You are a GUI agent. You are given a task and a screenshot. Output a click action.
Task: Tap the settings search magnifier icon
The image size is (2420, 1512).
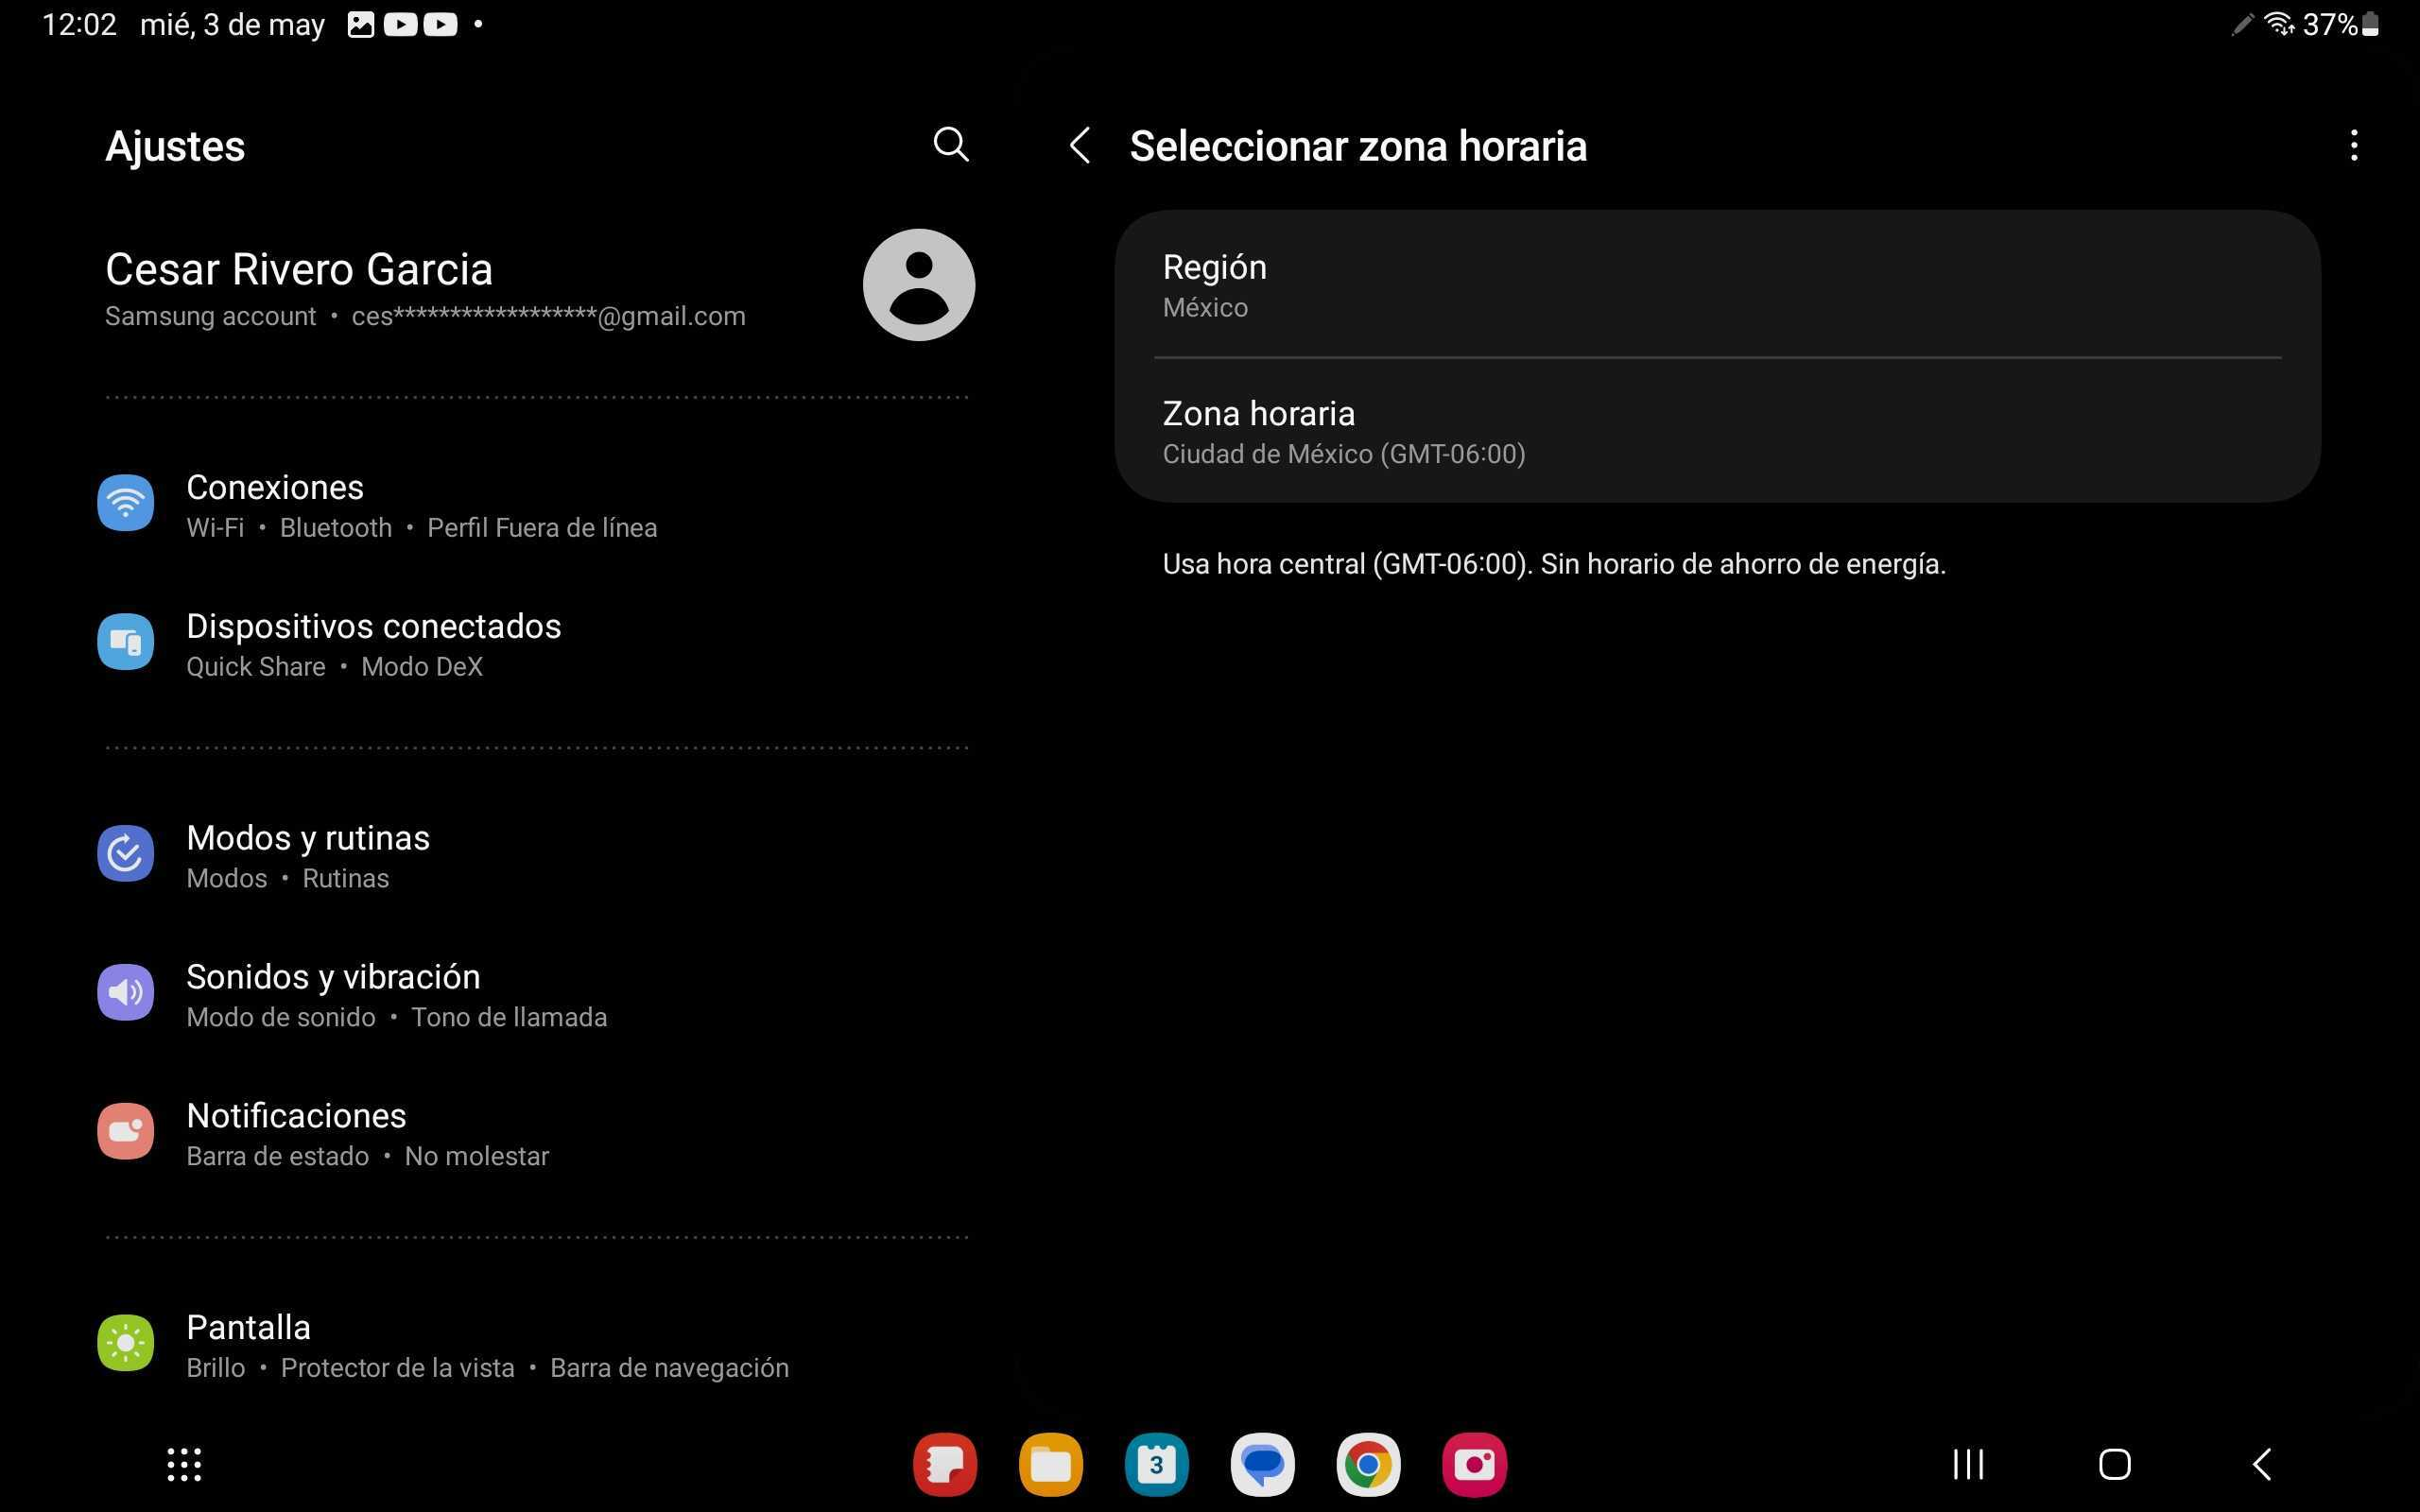tap(950, 145)
